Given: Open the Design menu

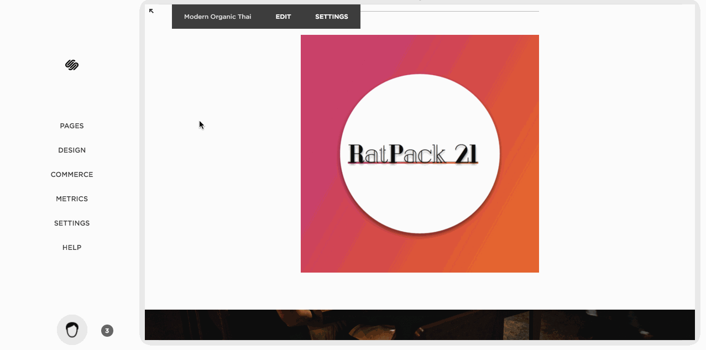Looking at the screenshot, I should (x=72, y=150).
